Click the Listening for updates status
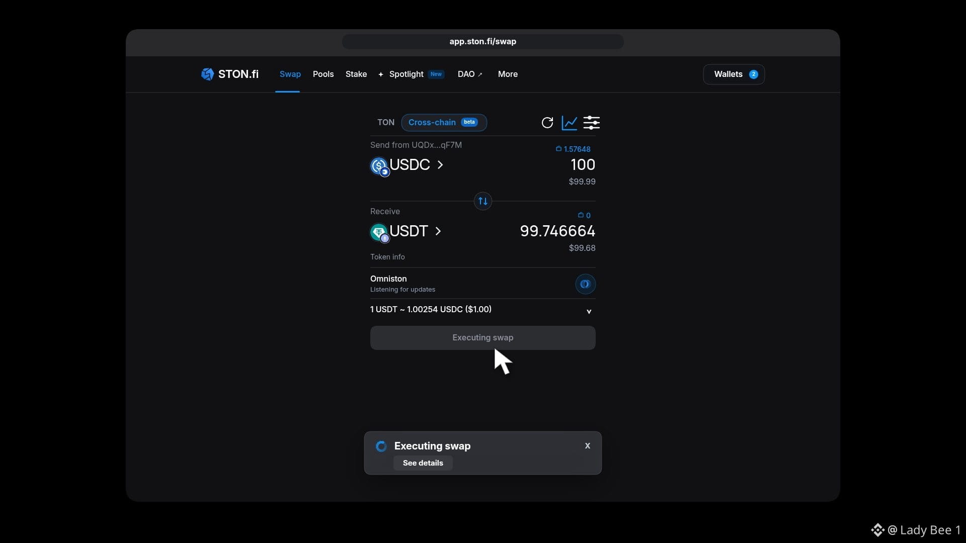The image size is (966, 543). pos(403,290)
